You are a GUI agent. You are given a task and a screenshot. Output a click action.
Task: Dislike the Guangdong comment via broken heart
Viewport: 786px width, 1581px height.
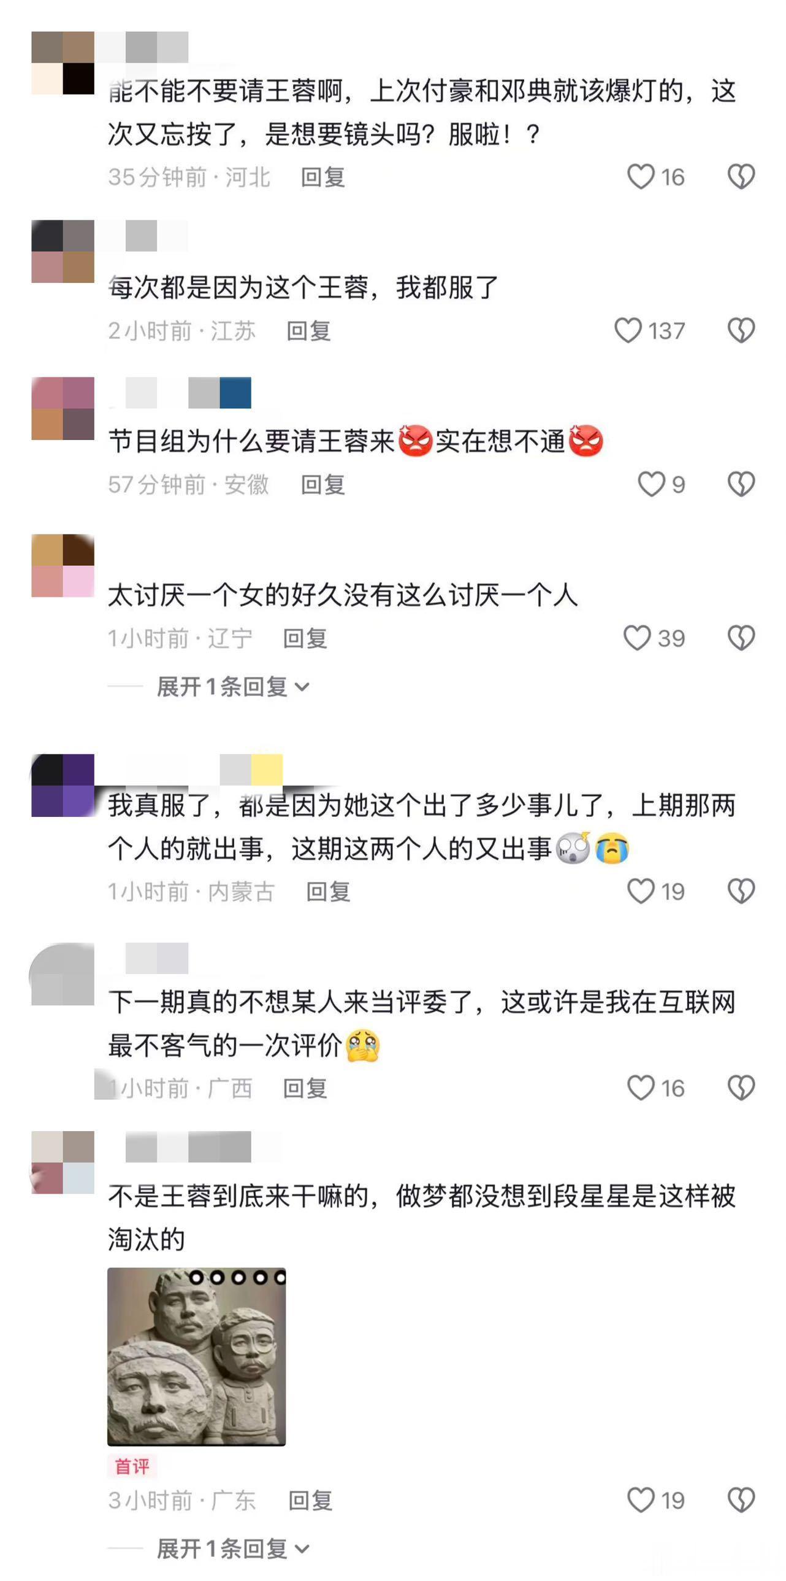[x=741, y=1501]
